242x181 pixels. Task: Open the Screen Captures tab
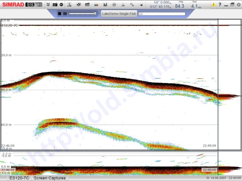pyautogui.click(x=50, y=178)
